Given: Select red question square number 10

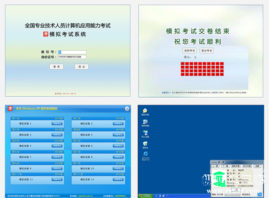Looking at the screenshot, I should click(222, 63).
